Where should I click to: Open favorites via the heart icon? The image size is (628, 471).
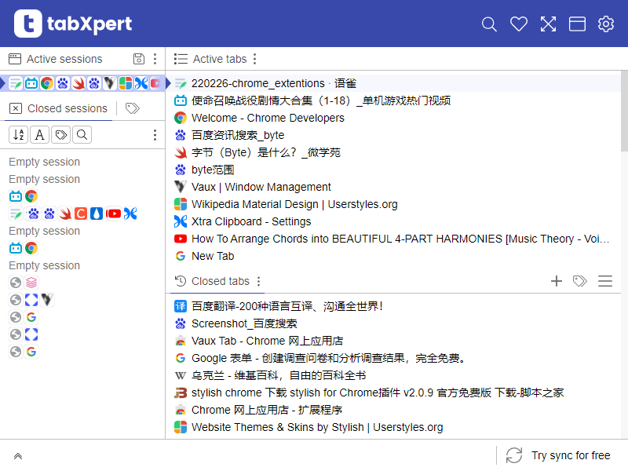[x=519, y=24]
